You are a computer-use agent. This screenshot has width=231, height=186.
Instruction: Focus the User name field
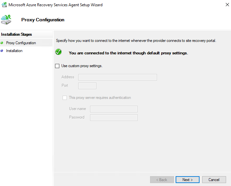114,109
